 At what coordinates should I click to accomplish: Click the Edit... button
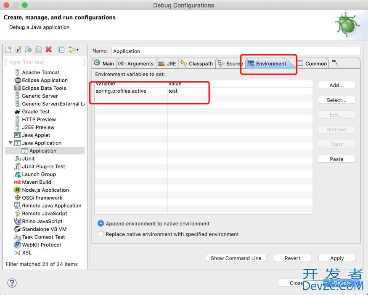tap(336, 115)
